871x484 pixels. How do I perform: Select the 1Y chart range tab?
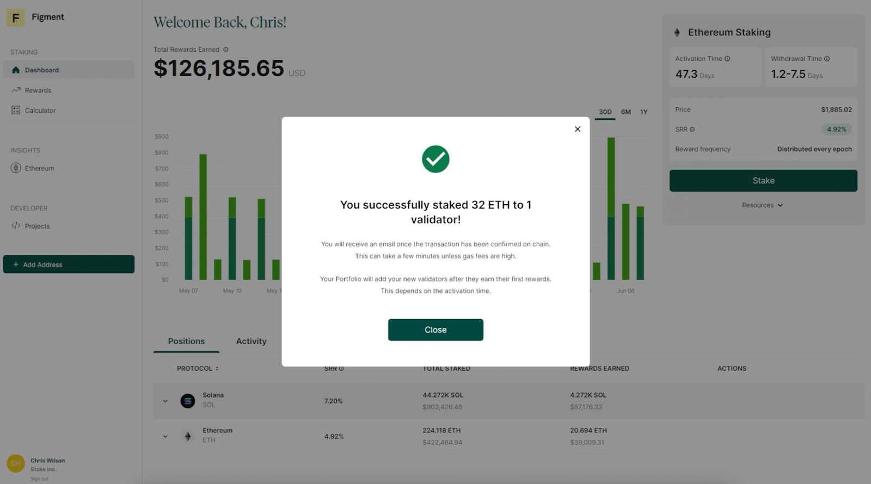click(644, 112)
